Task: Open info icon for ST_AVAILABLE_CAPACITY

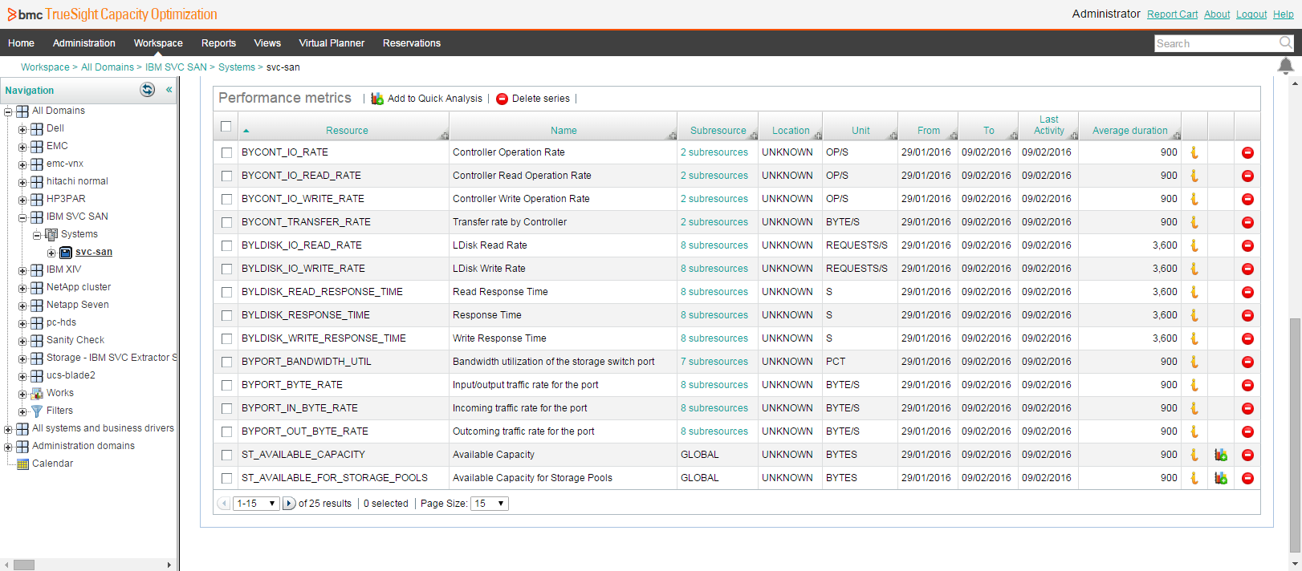Action: (x=1194, y=455)
